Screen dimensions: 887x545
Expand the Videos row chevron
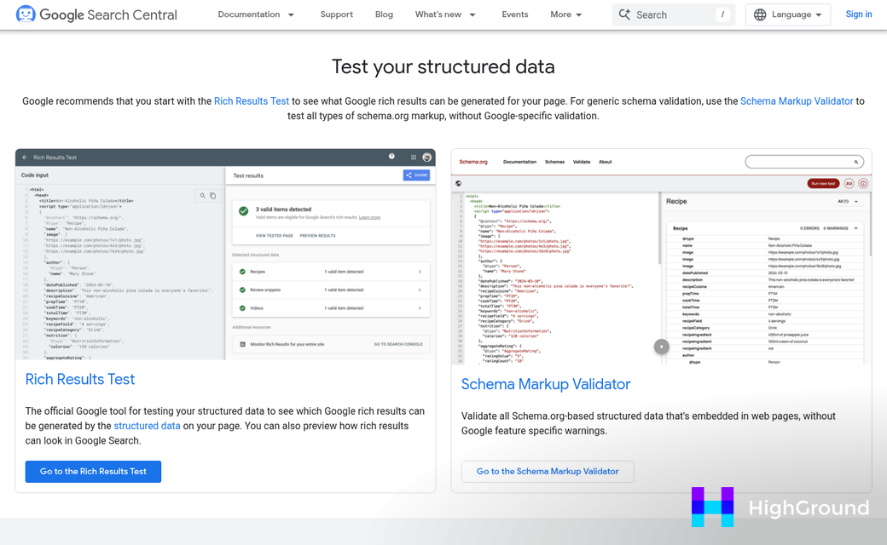(420, 307)
